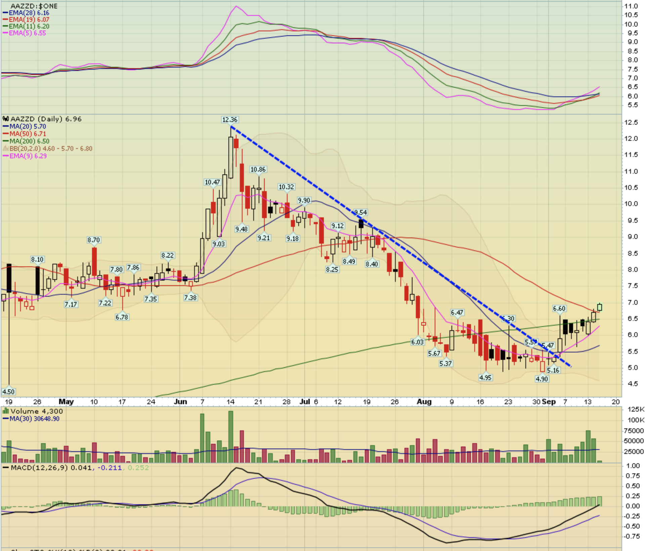This screenshot has height=551, width=649.
Task: Click the green latest candlestick at far right
Action: point(600,307)
